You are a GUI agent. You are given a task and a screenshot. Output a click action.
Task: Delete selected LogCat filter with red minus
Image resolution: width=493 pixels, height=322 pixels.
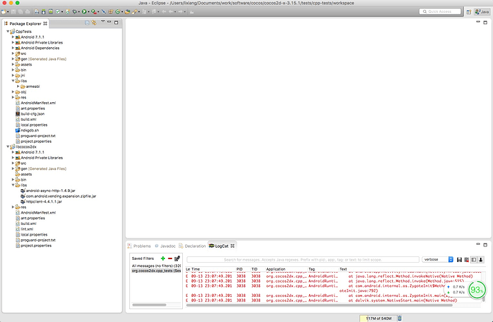point(170,258)
